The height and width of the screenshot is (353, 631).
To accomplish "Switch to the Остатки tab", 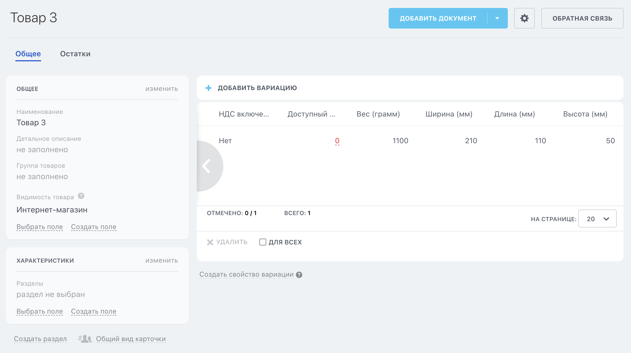I will tap(75, 54).
